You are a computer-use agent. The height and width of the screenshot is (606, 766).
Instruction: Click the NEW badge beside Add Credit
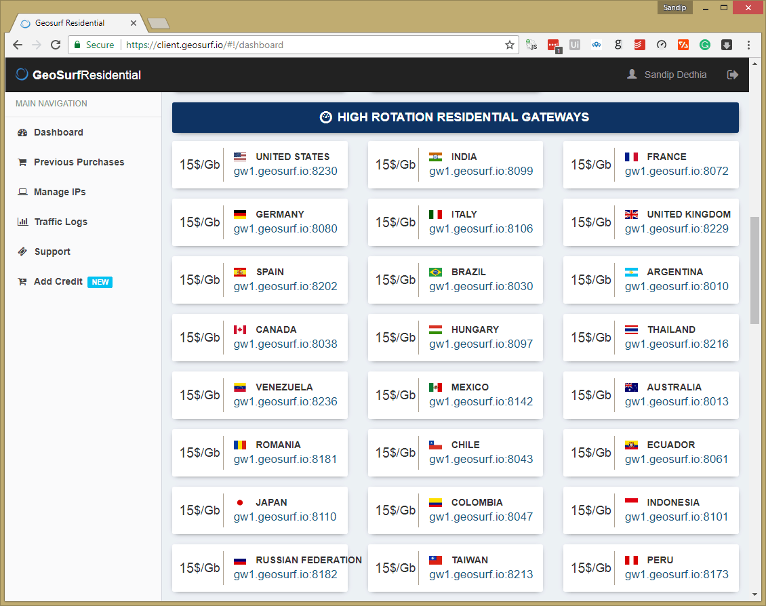coord(100,282)
